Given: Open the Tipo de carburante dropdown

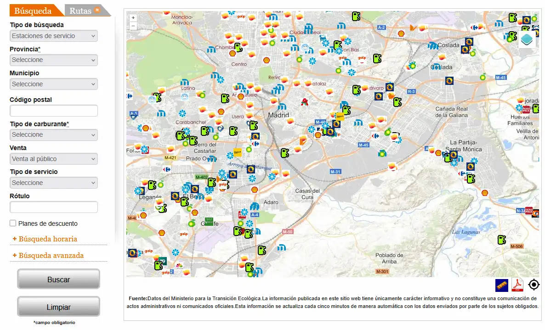Looking at the screenshot, I should pos(53,134).
